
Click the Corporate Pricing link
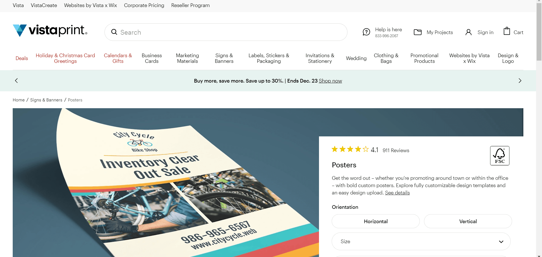[x=144, y=5]
